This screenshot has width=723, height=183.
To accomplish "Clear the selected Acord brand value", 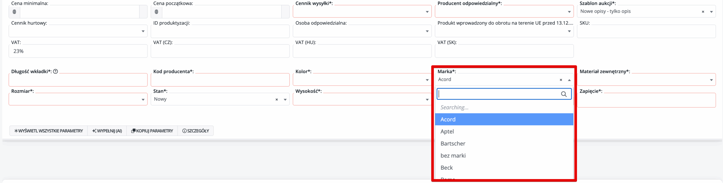I will tap(561, 80).
